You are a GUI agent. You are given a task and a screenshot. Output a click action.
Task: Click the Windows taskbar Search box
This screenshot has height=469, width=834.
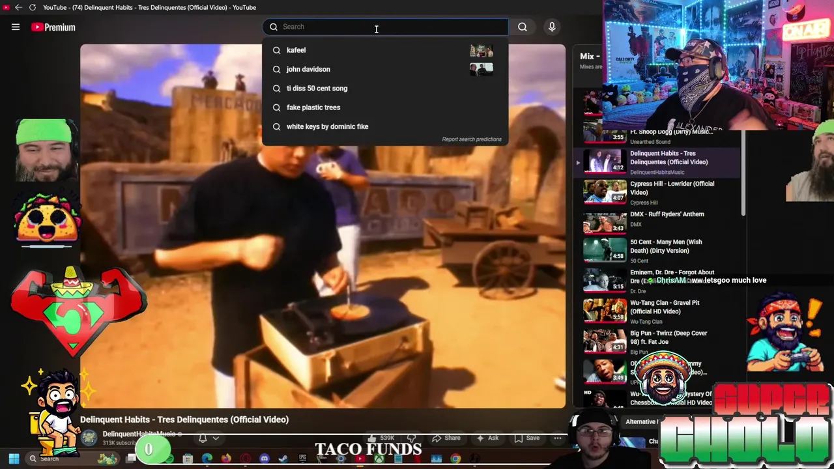click(x=72, y=459)
